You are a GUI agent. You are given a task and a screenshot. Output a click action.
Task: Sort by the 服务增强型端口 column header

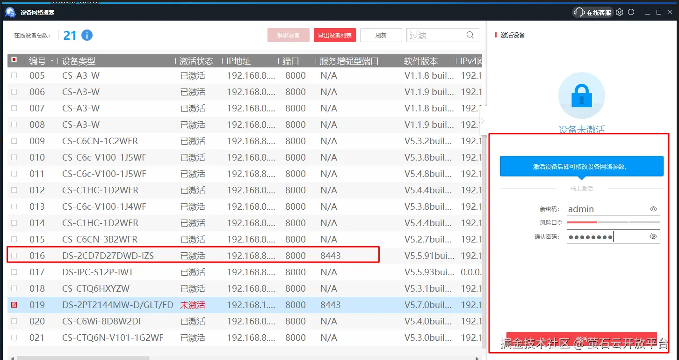click(349, 61)
